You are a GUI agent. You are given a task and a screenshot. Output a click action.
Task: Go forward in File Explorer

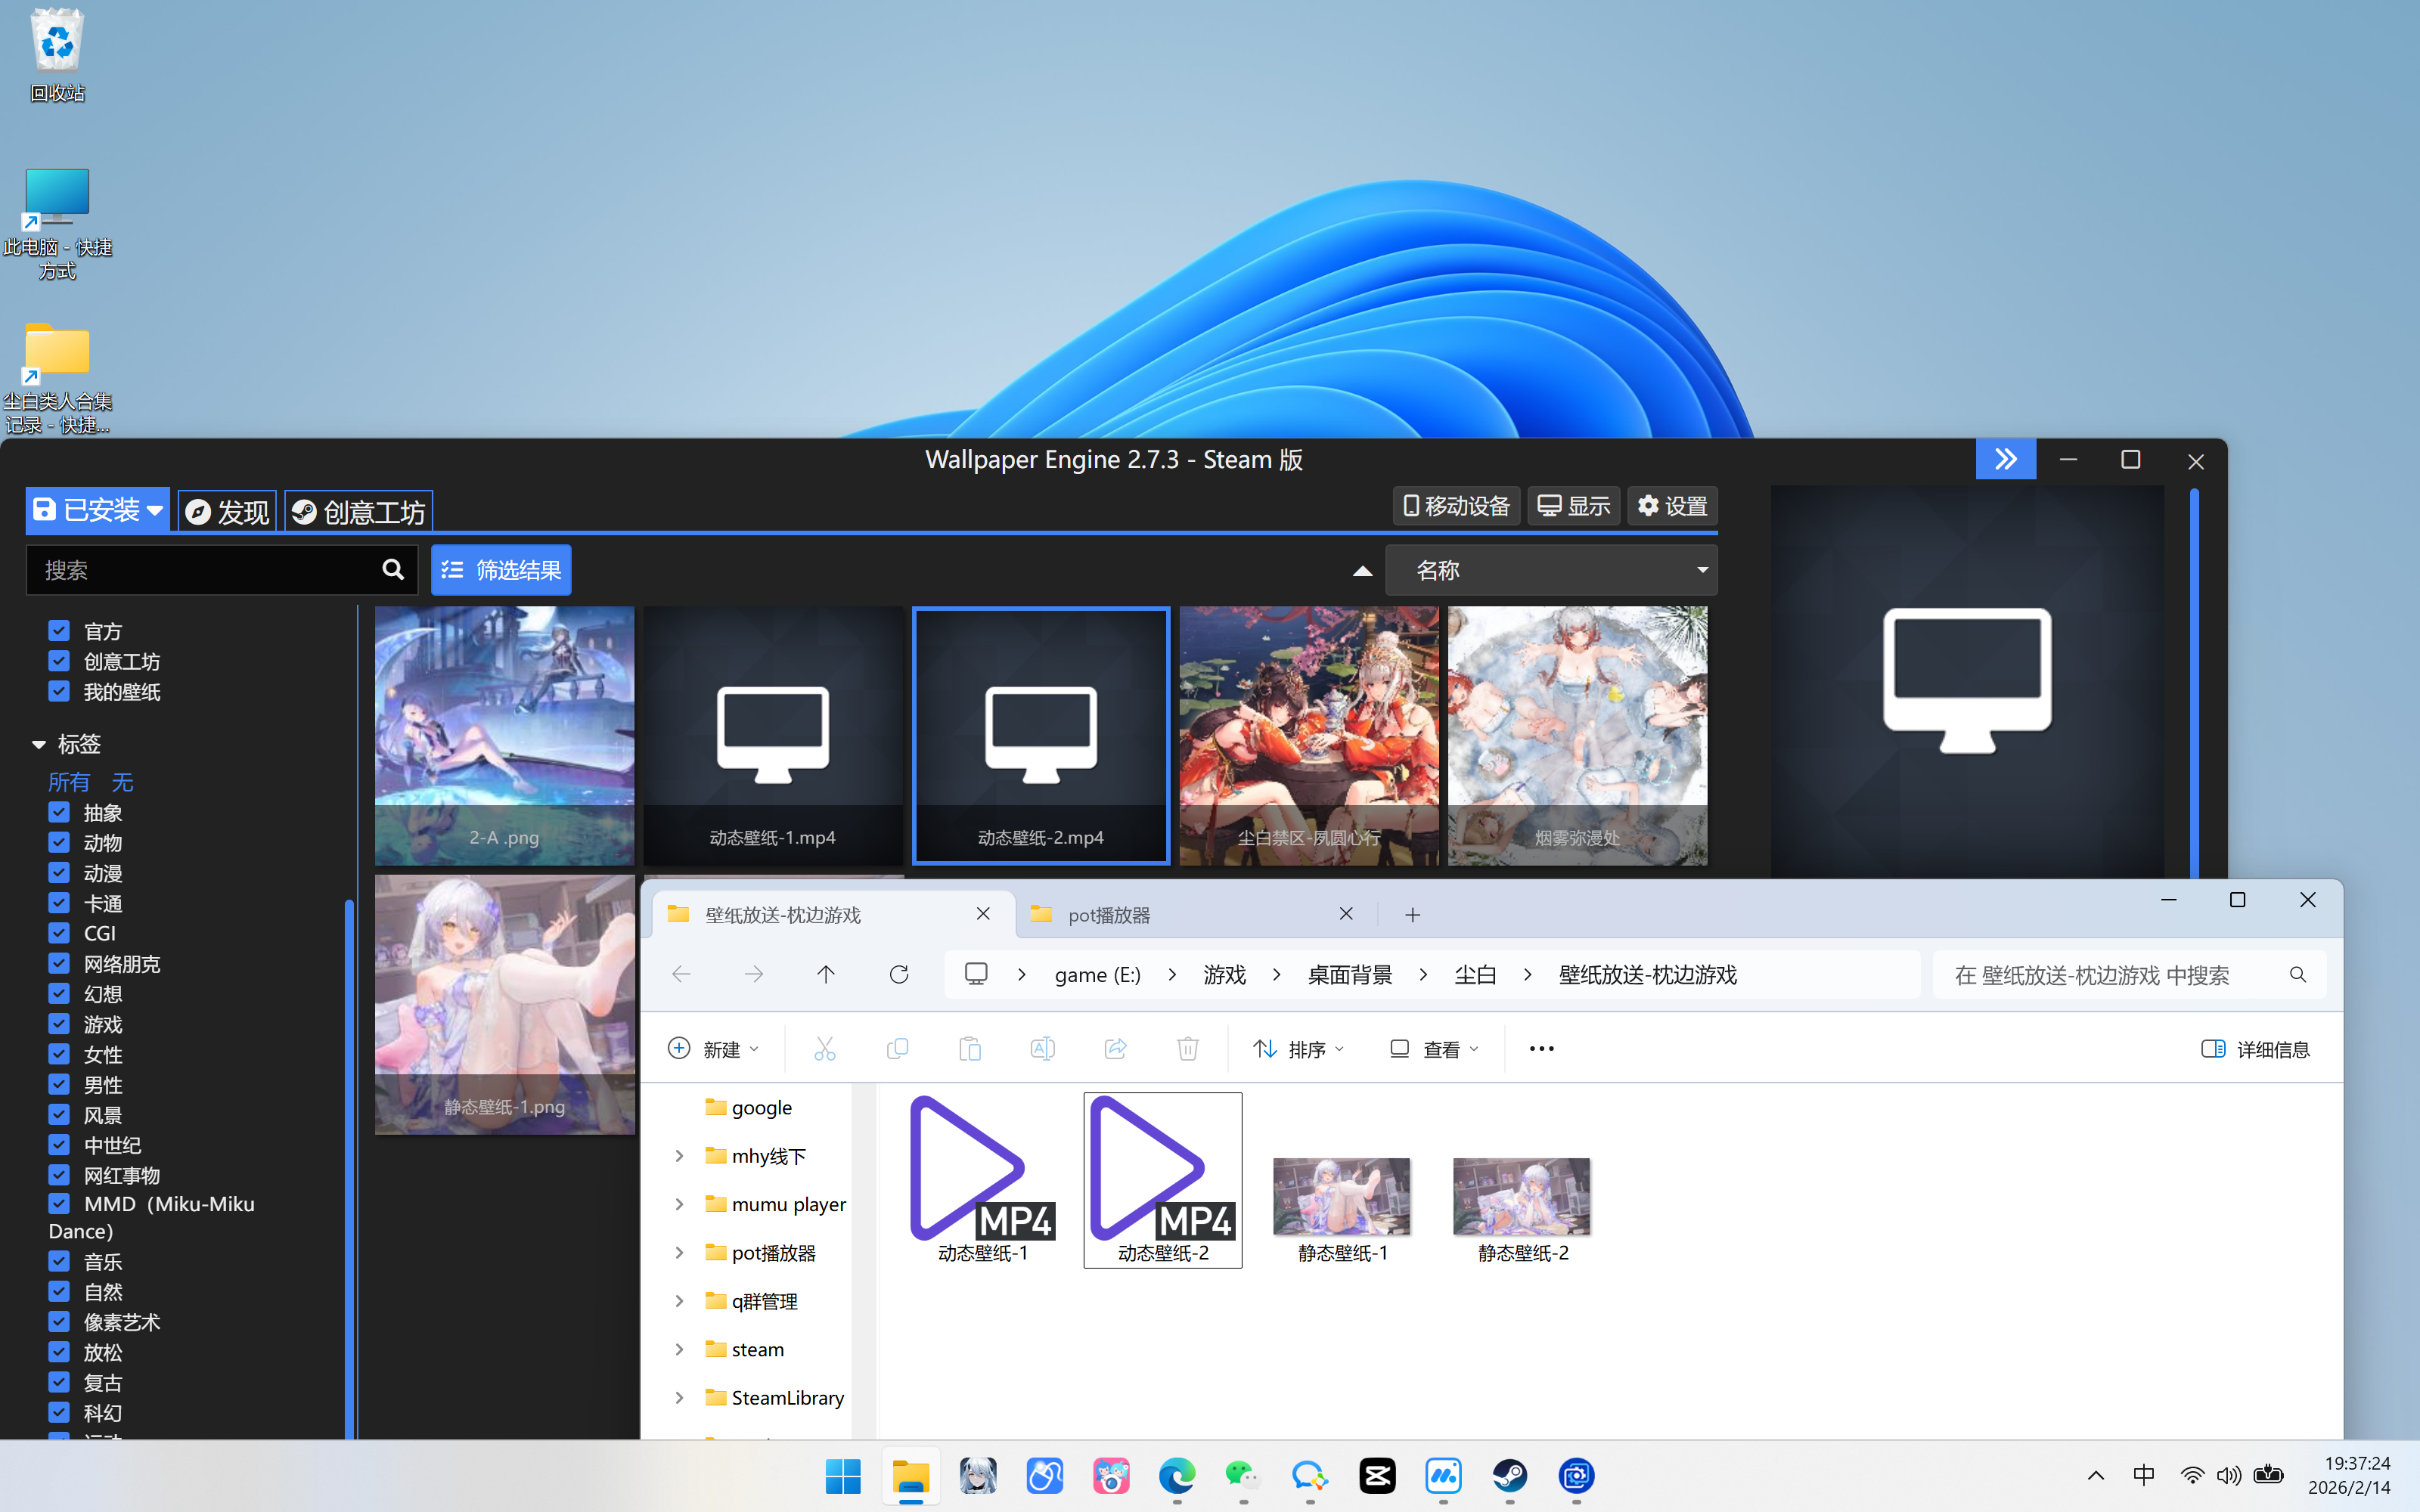[x=754, y=974]
